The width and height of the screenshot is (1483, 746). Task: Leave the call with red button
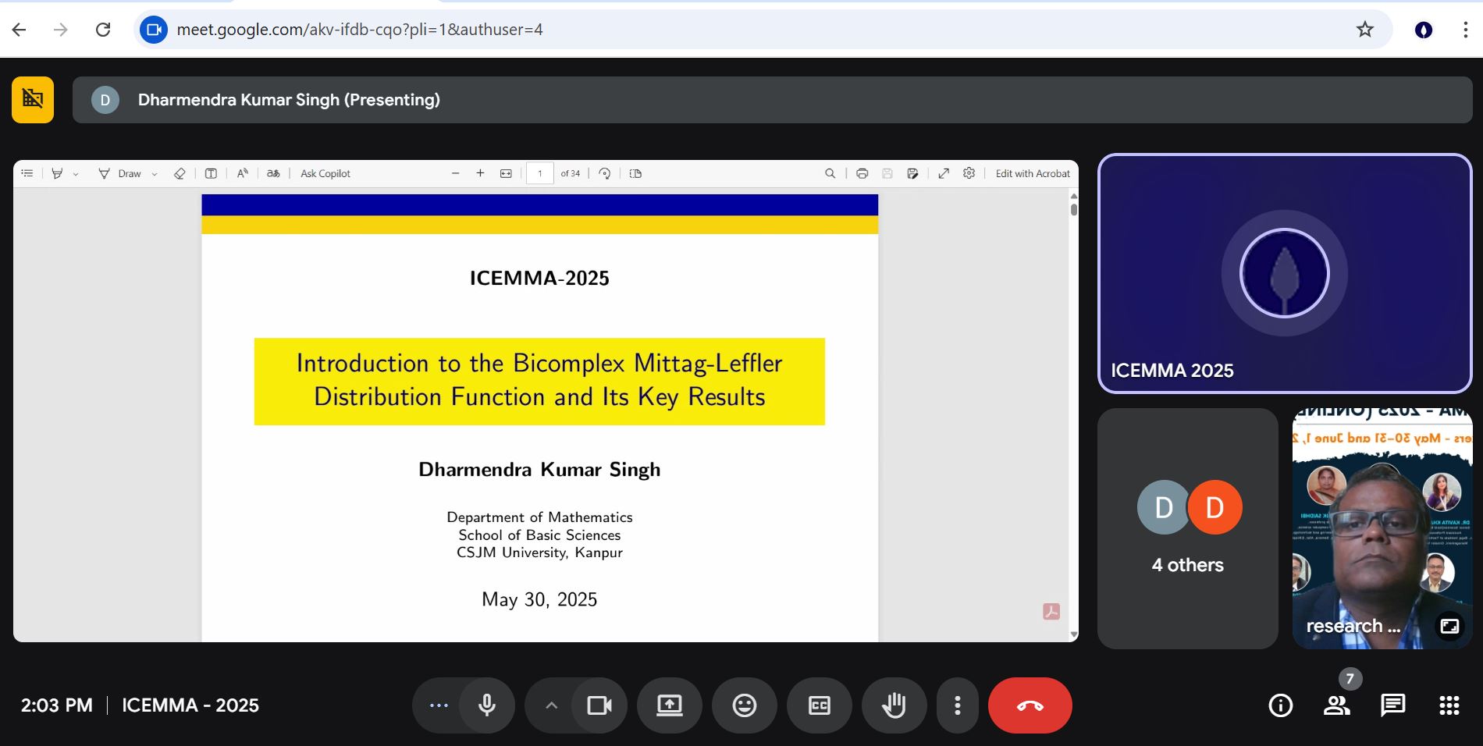click(1030, 705)
